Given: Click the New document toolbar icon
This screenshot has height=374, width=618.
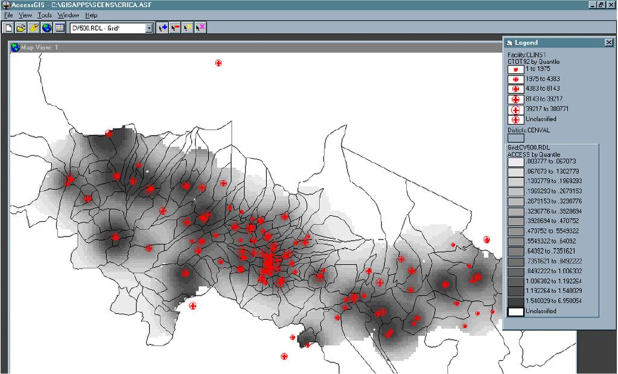Looking at the screenshot, I should click(x=8, y=28).
